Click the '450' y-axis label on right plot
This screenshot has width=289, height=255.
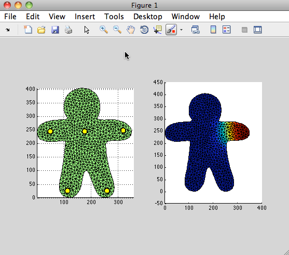click(158, 82)
